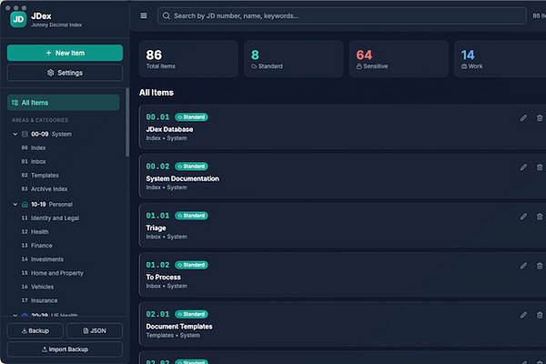Delete the Triage item with the trash icon
This screenshot has width=546, height=364.
tap(540, 217)
